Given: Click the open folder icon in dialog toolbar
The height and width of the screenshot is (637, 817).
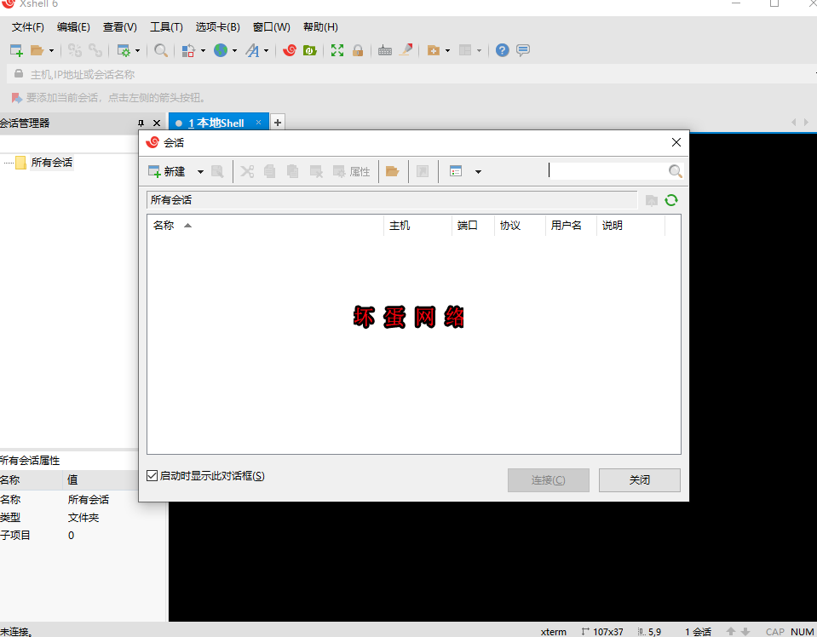Looking at the screenshot, I should click(392, 171).
